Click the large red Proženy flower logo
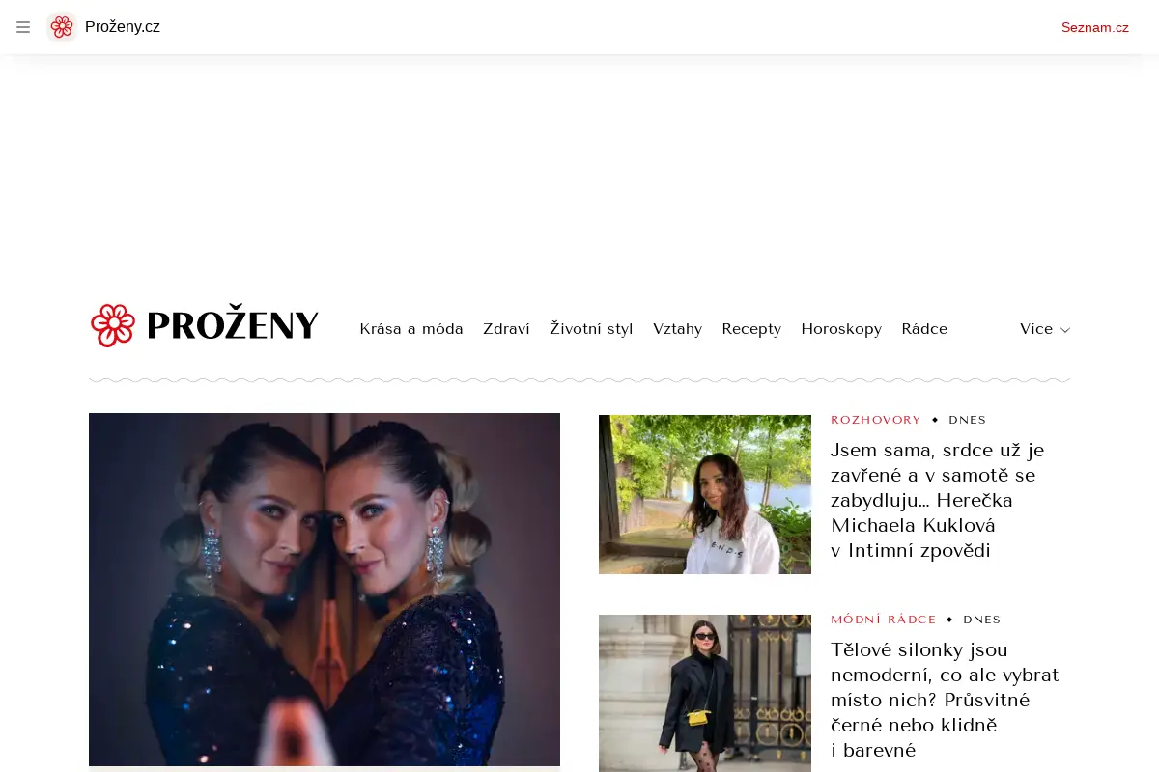 point(113,325)
